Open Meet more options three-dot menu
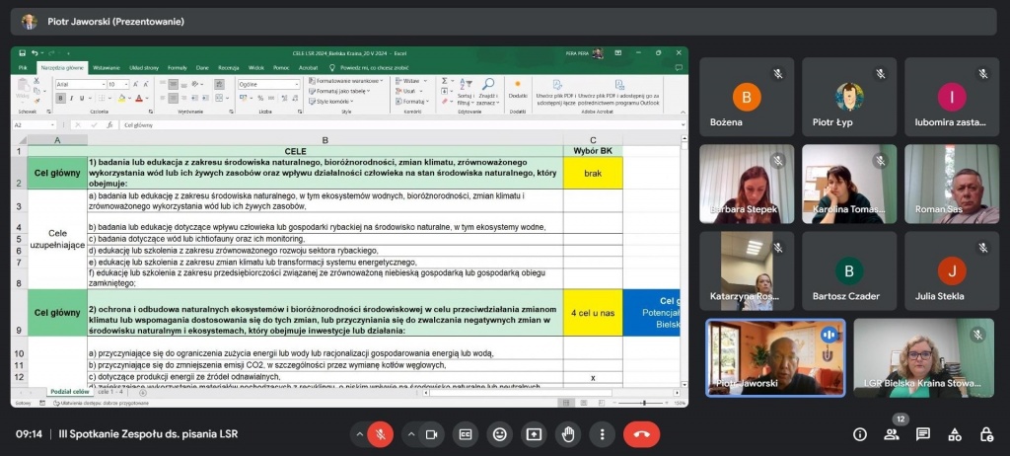Viewport: 1010px width, 456px height. pyautogui.click(x=602, y=434)
